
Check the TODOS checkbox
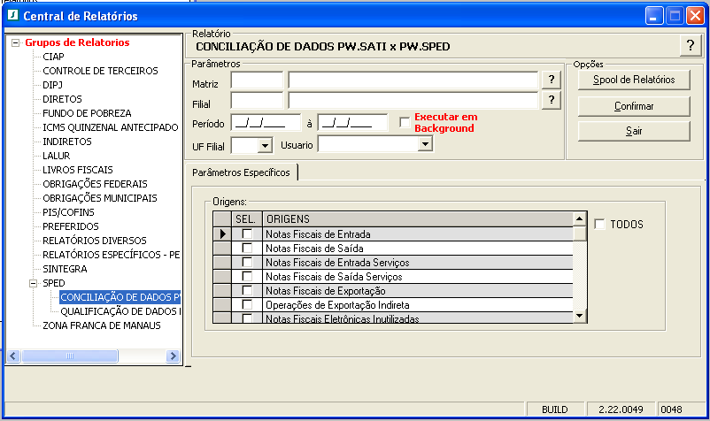coord(600,225)
